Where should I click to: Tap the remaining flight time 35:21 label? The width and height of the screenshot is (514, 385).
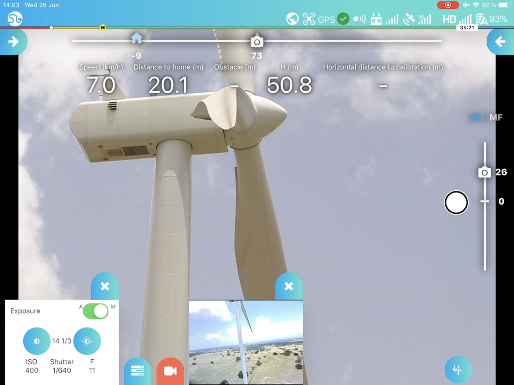(467, 27)
